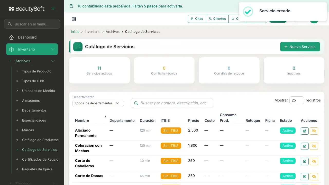
Task: Open the Citas quick button
Action: 197,19
